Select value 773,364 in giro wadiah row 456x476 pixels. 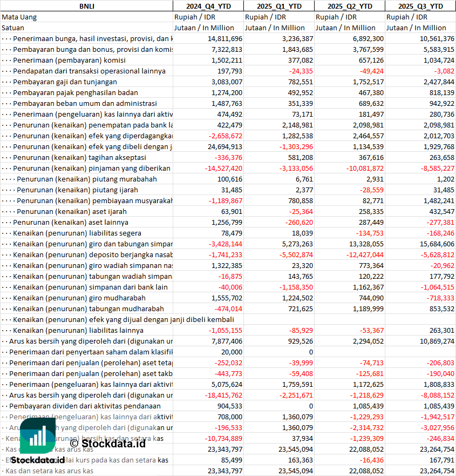pyautogui.click(x=371, y=266)
